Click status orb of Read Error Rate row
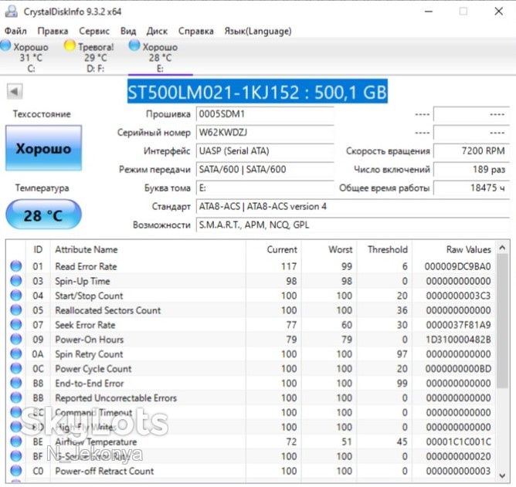Viewport: 516px width, 487px height. [15, 265]
